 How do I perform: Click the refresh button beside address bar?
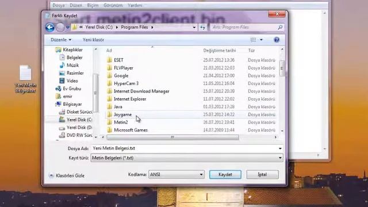(202, 28)
